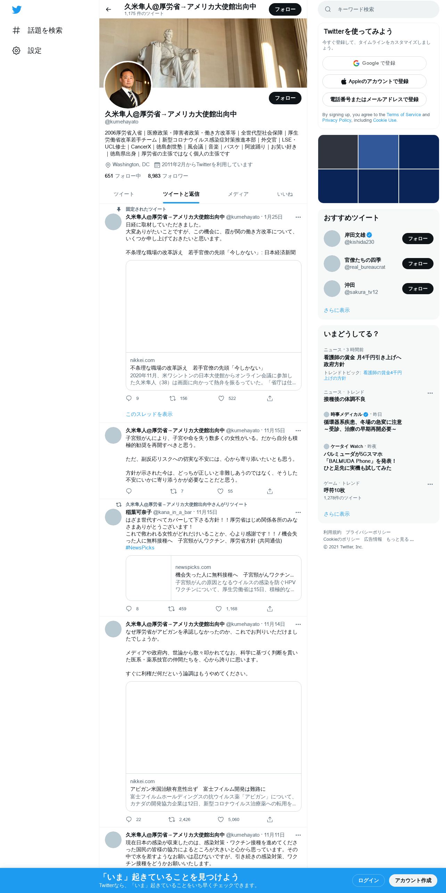Open プライバシーポリシー footer link
The width and height of the screenshot is (446, 893).
point(368,532)
